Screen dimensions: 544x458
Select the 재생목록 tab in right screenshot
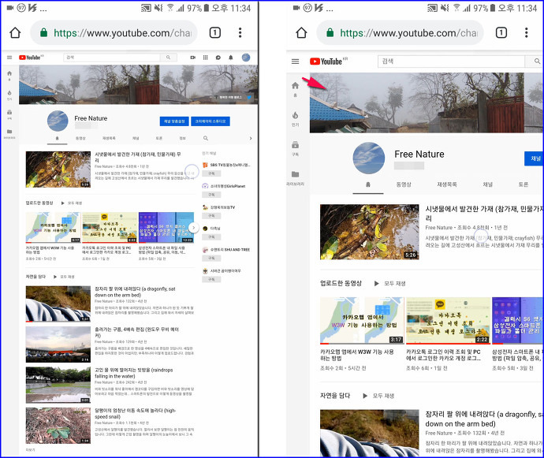447,184
